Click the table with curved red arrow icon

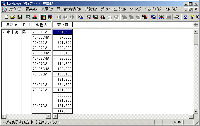coord(50,17)
